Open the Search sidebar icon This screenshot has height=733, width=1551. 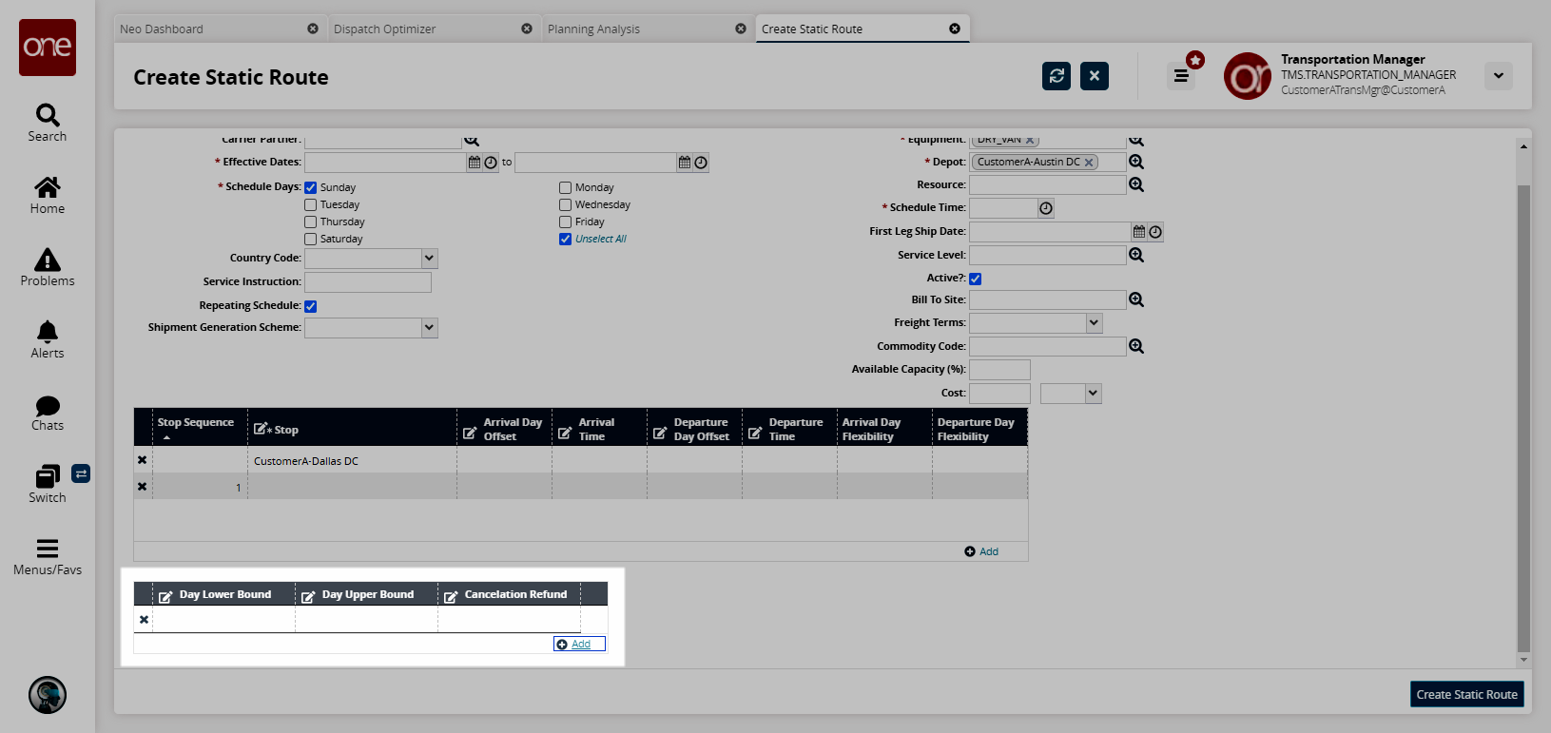[x=47, y=123]
